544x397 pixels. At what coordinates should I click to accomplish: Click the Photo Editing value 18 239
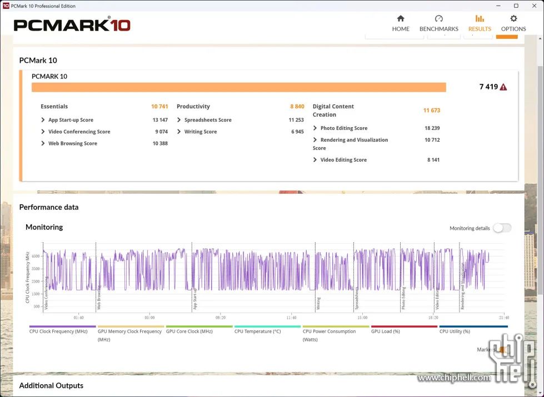(x=432, y=128)
